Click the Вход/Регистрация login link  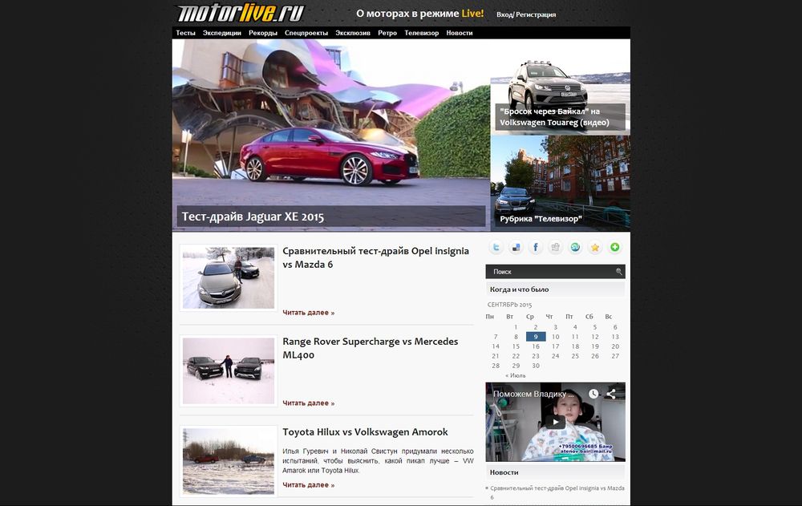(526, 15)
